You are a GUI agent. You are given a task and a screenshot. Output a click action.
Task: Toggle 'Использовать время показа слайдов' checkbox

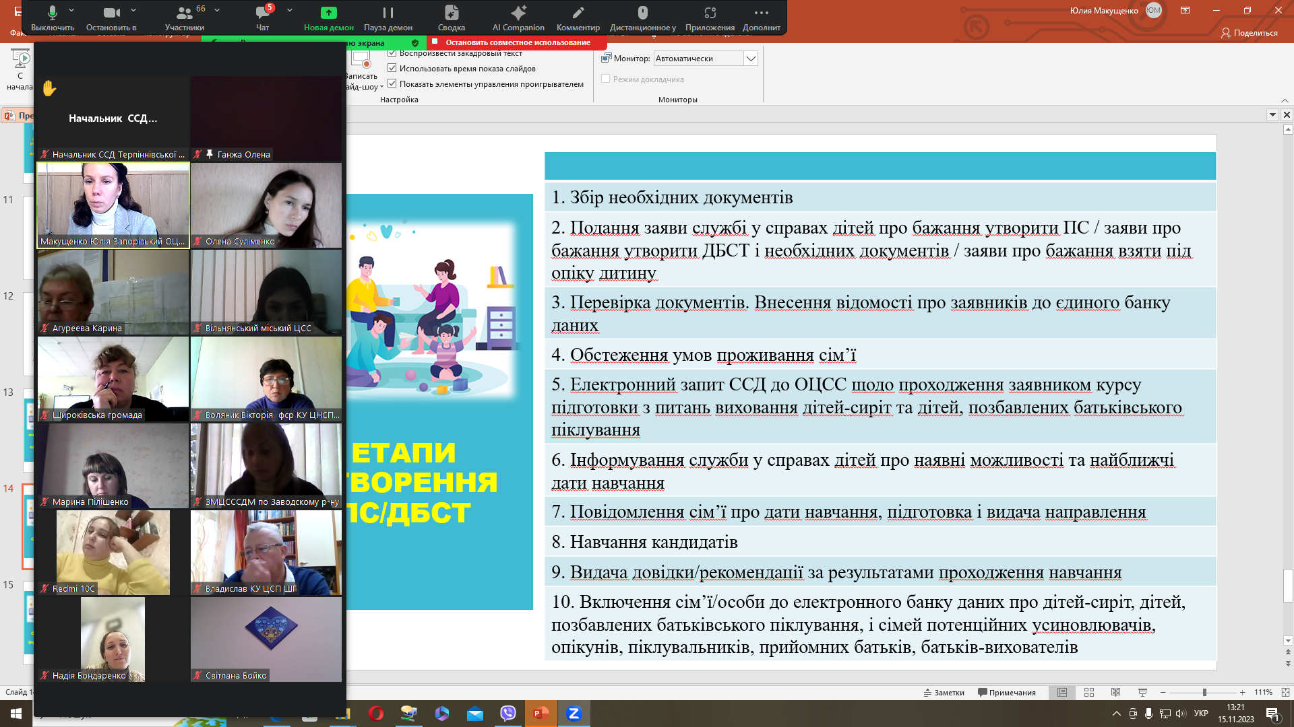coord(392,68)
